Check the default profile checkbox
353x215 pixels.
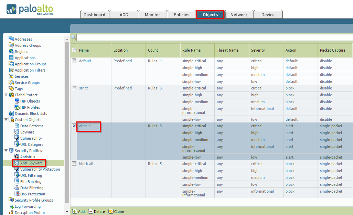coord(74,61)
